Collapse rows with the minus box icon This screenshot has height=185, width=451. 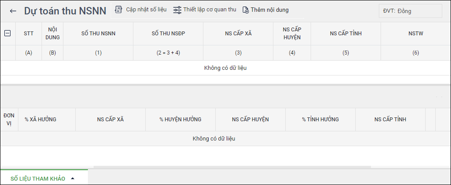click(7, 33)
